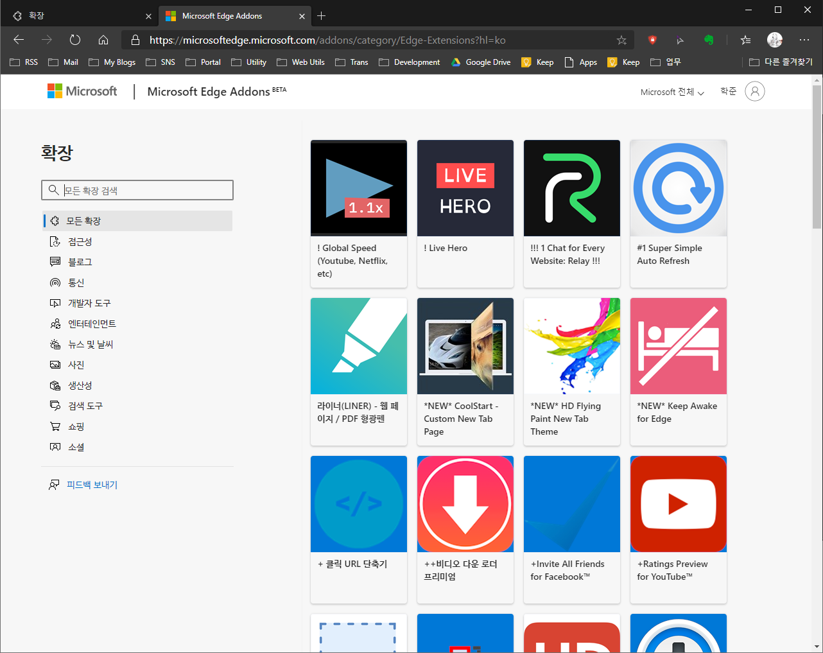Open the CoolStart New Tab thumbnail
This screenshot has height=653, width=823.
(465, 346)
